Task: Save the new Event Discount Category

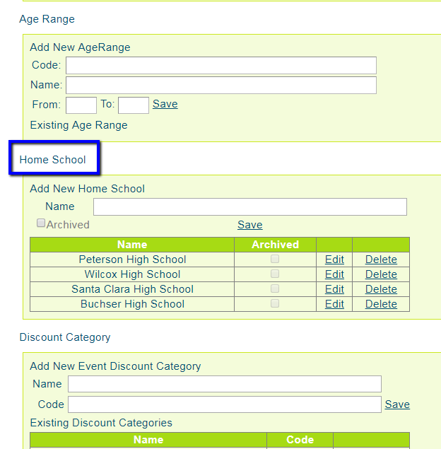Action: coord(397,404)
